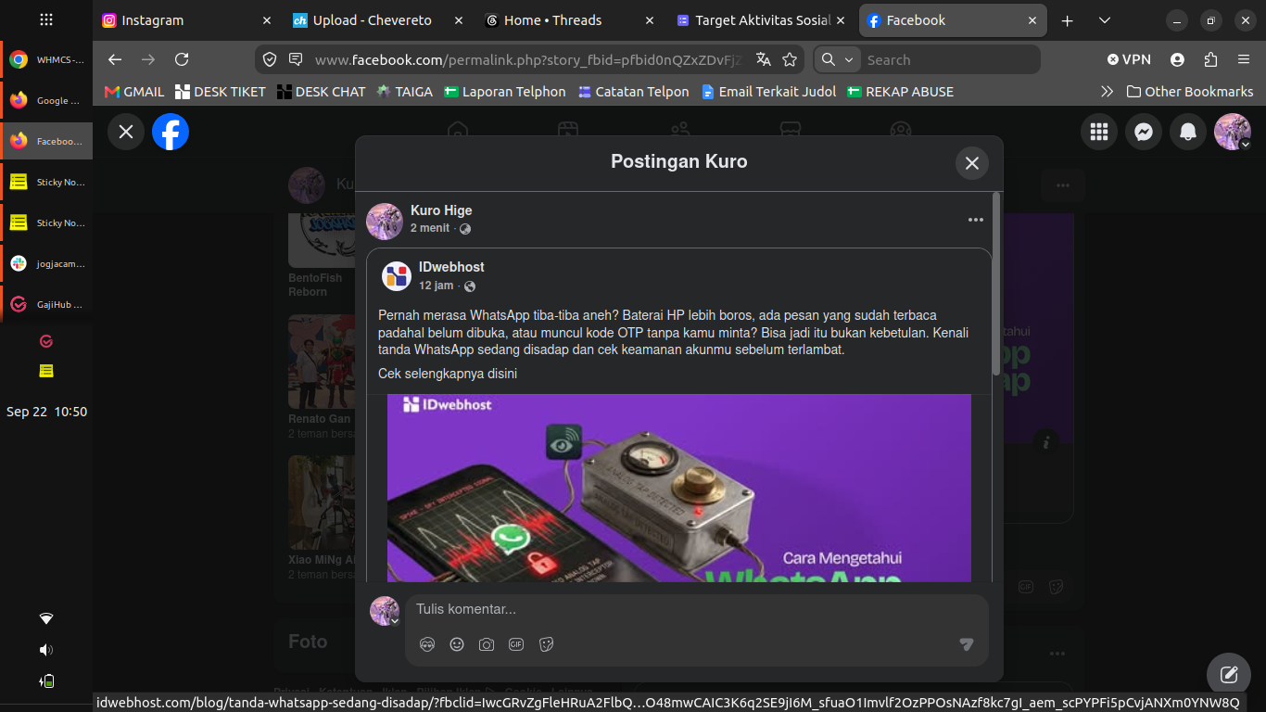Image resolution: width=1266 pixels, height=712 pixels.
Task: Insert an emoji in the comment box
Action: pos(457,644)
